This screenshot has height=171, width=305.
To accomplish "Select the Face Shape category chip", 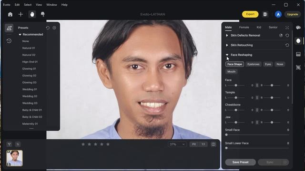I will click(234, 64).
